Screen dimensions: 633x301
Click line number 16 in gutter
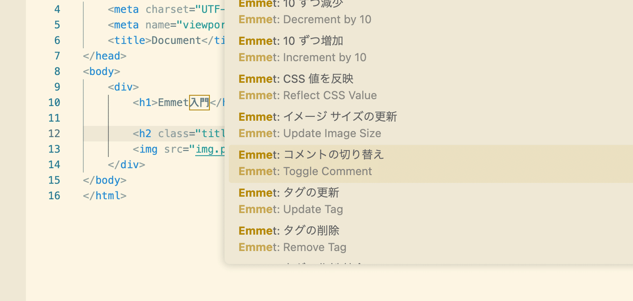pyautogui.click(x=54, y=196)
